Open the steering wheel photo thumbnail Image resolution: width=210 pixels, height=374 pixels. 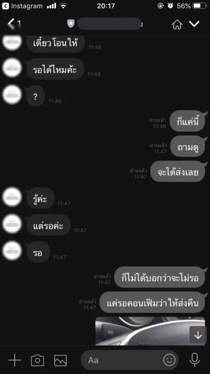click(150, 331)
